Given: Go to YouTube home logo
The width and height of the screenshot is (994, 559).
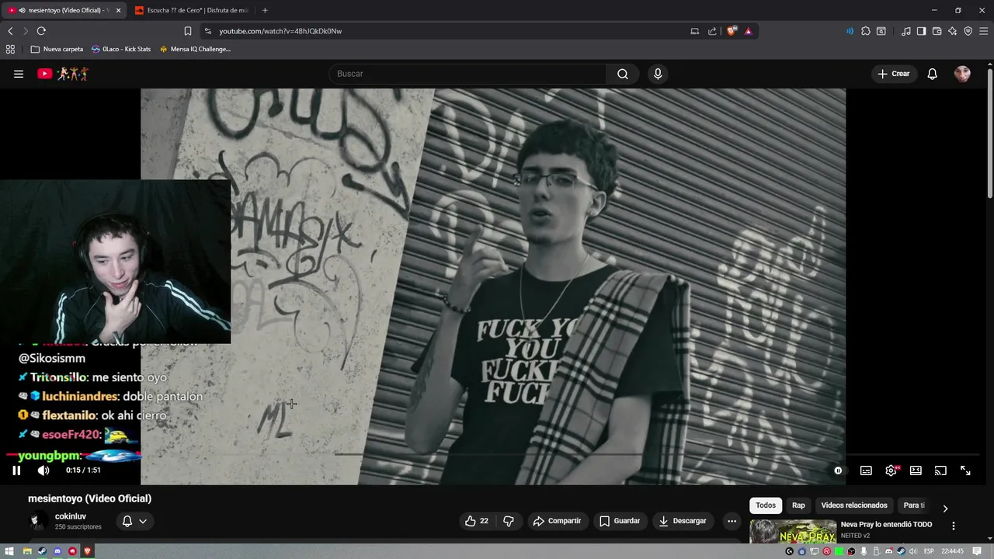Looking at the screenshot, I should tap(63, 74).
